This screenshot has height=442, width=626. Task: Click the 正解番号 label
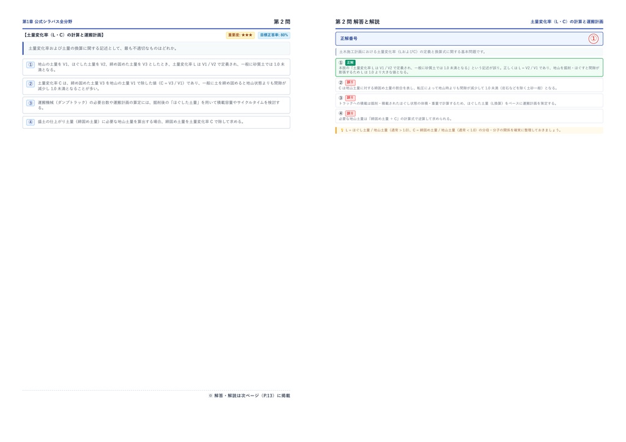coord(349,38)
